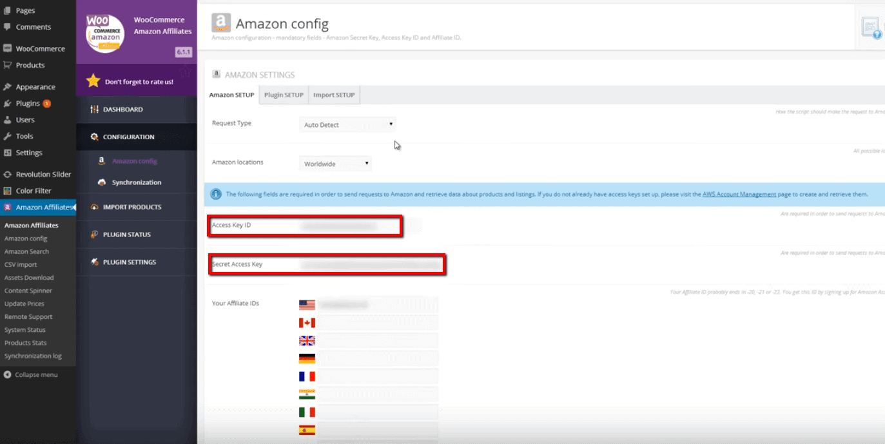Click the Germany flag affiliate ID field
Viewport: 885px width, 444px height.
[378, 358]
